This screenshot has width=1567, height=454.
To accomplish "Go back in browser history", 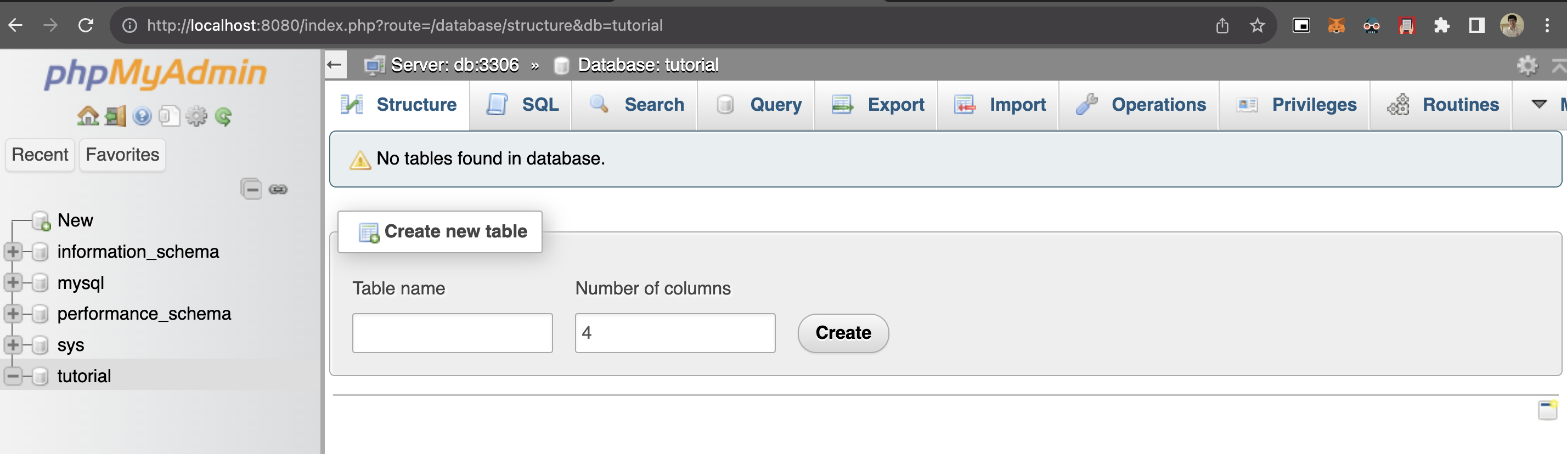I will [x=16, y=26].
